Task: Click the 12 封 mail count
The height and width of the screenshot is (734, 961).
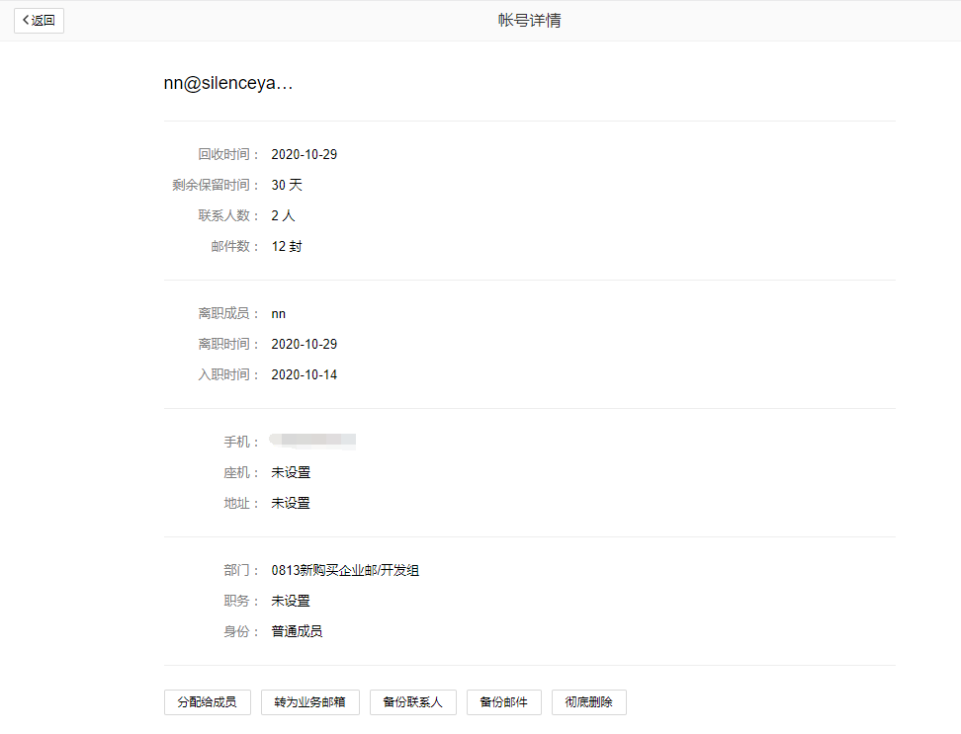Action: coord(287,247)
